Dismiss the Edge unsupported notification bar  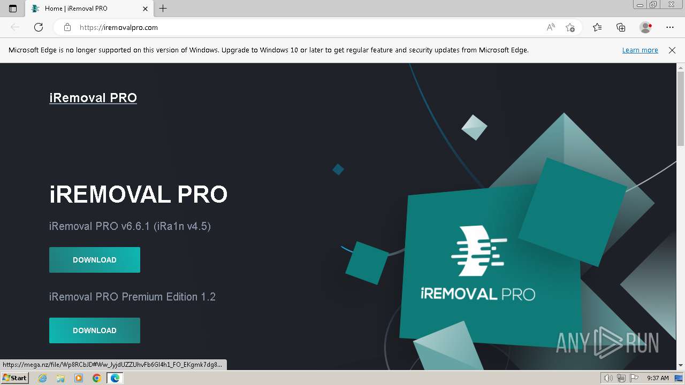672,50
